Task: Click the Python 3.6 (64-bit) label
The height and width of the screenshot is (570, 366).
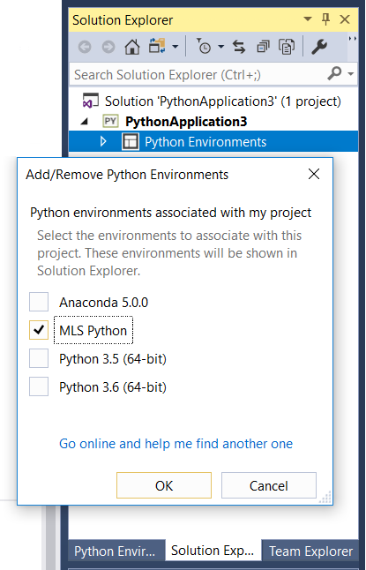Action: 113,387
